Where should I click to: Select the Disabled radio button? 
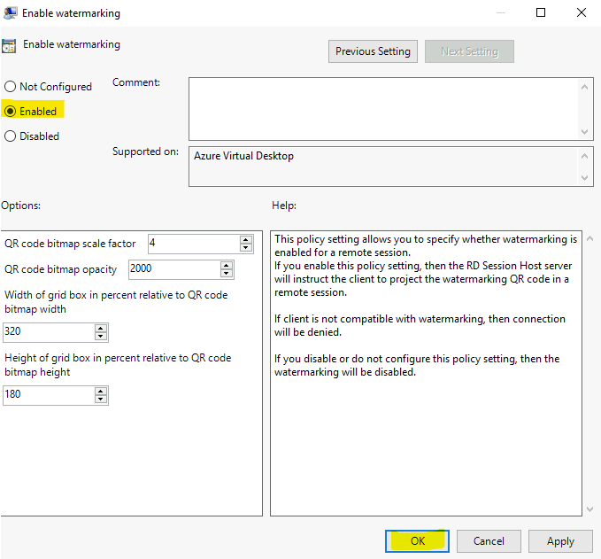tap(11, 136)
